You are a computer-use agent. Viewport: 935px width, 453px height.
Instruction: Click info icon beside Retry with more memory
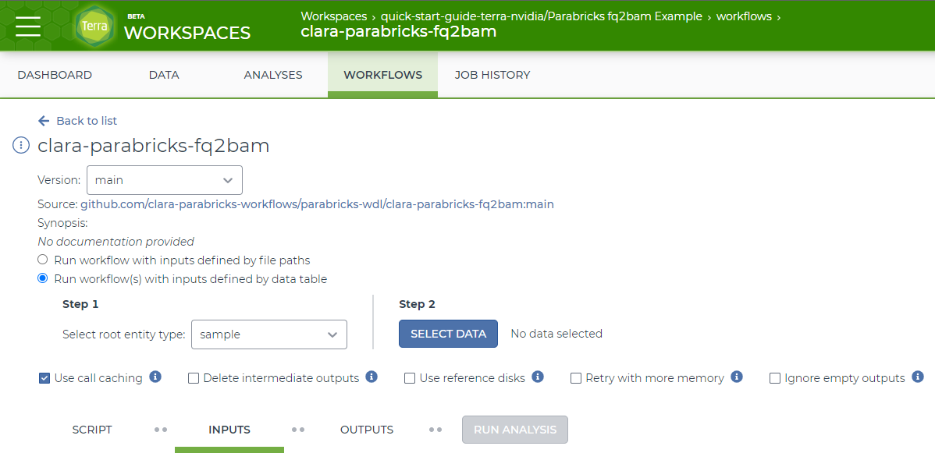[737, 377]
